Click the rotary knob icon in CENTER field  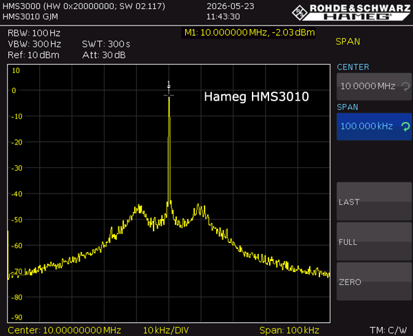point(405,87)
